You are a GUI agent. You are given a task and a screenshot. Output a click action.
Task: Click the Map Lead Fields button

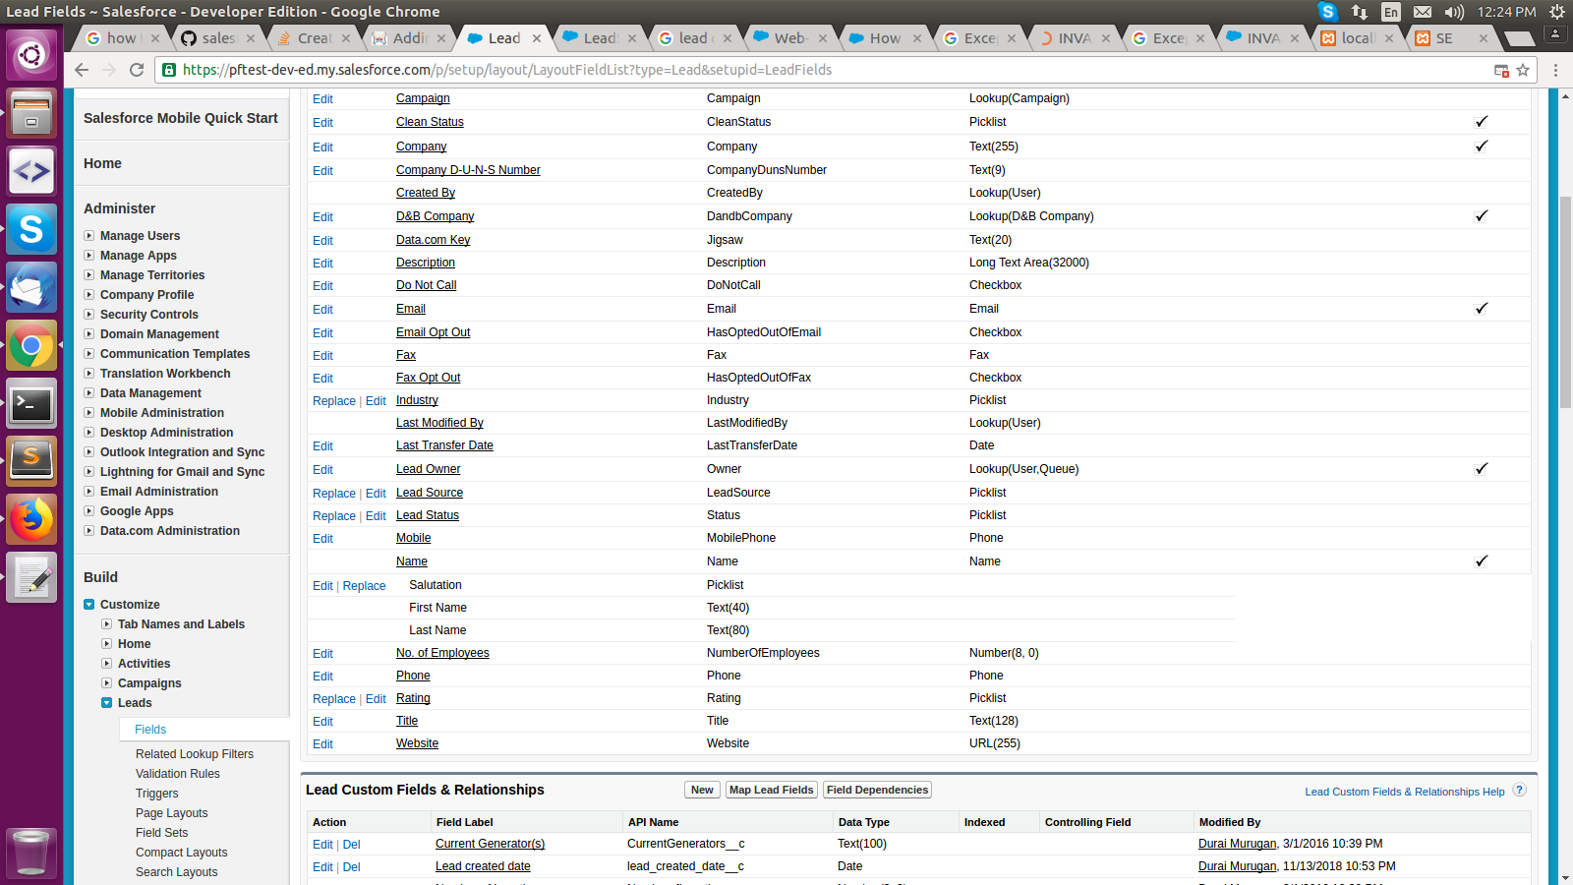[772, 790]
